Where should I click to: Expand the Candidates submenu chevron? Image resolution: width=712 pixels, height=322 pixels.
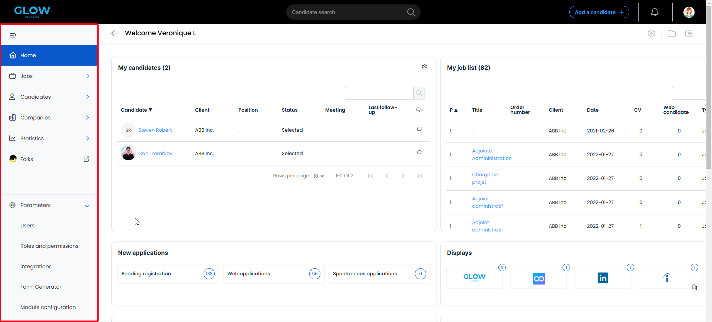pyautogui.click(x=88, y=97)
